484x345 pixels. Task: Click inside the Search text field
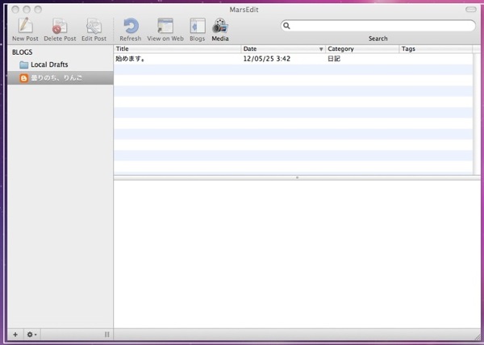(x=378, y=26)
